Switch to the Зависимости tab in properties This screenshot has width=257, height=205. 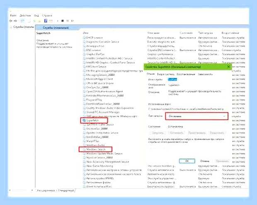pos(205,74)
